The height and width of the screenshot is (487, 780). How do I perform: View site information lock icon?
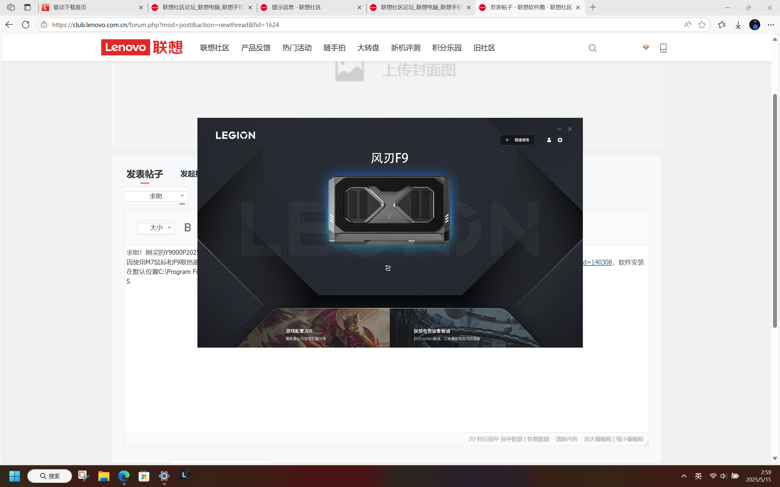point(44,24)
